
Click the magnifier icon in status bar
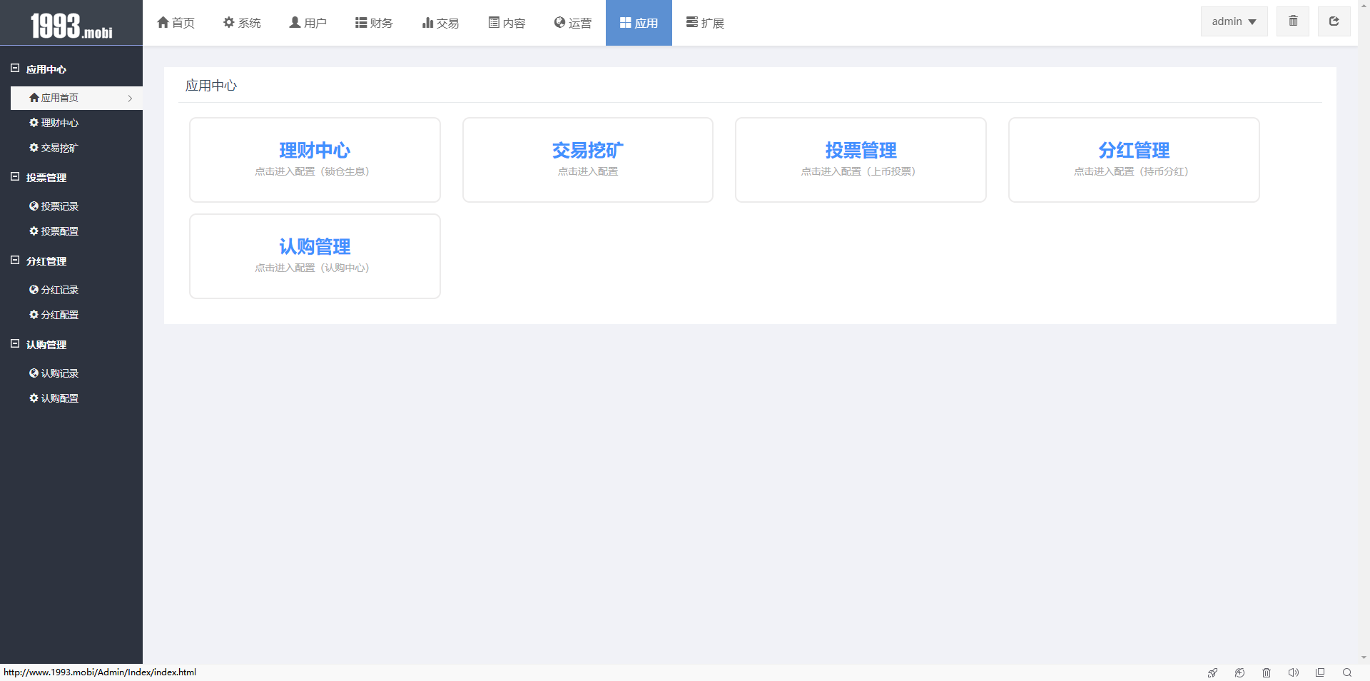1346,672
